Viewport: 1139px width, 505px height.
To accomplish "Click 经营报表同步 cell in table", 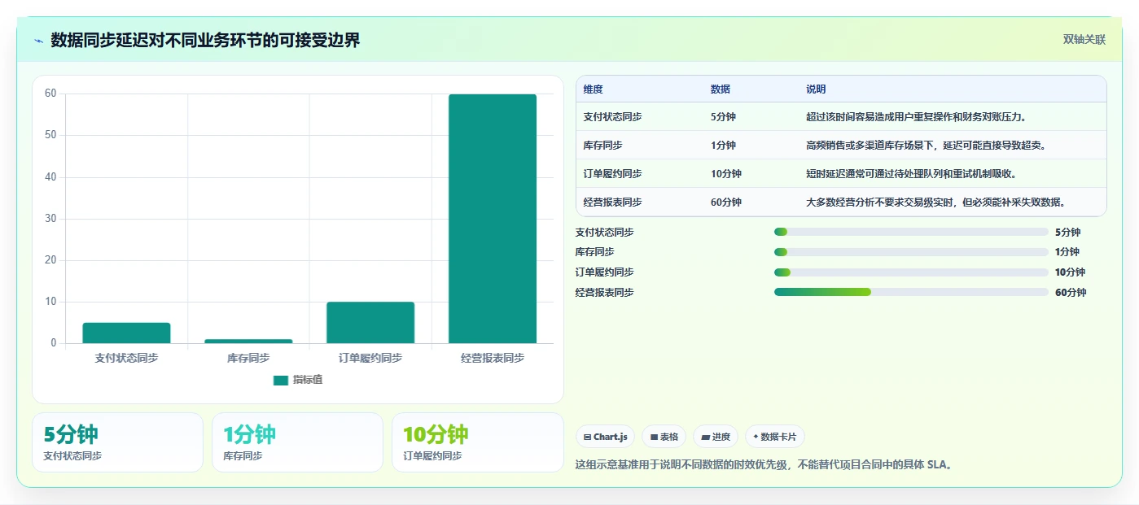I will tap(612, 202).
